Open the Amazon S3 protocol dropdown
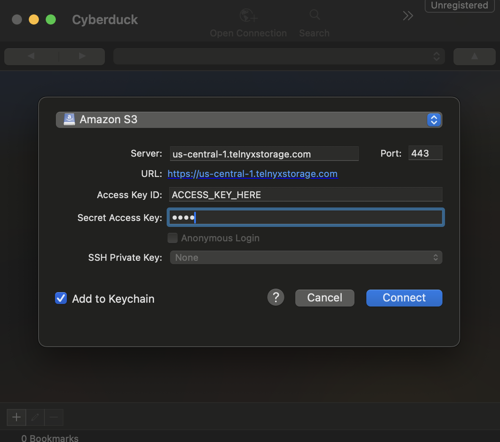Image resolution: width=500 pixels, height=442 pixels. (249, 120)
